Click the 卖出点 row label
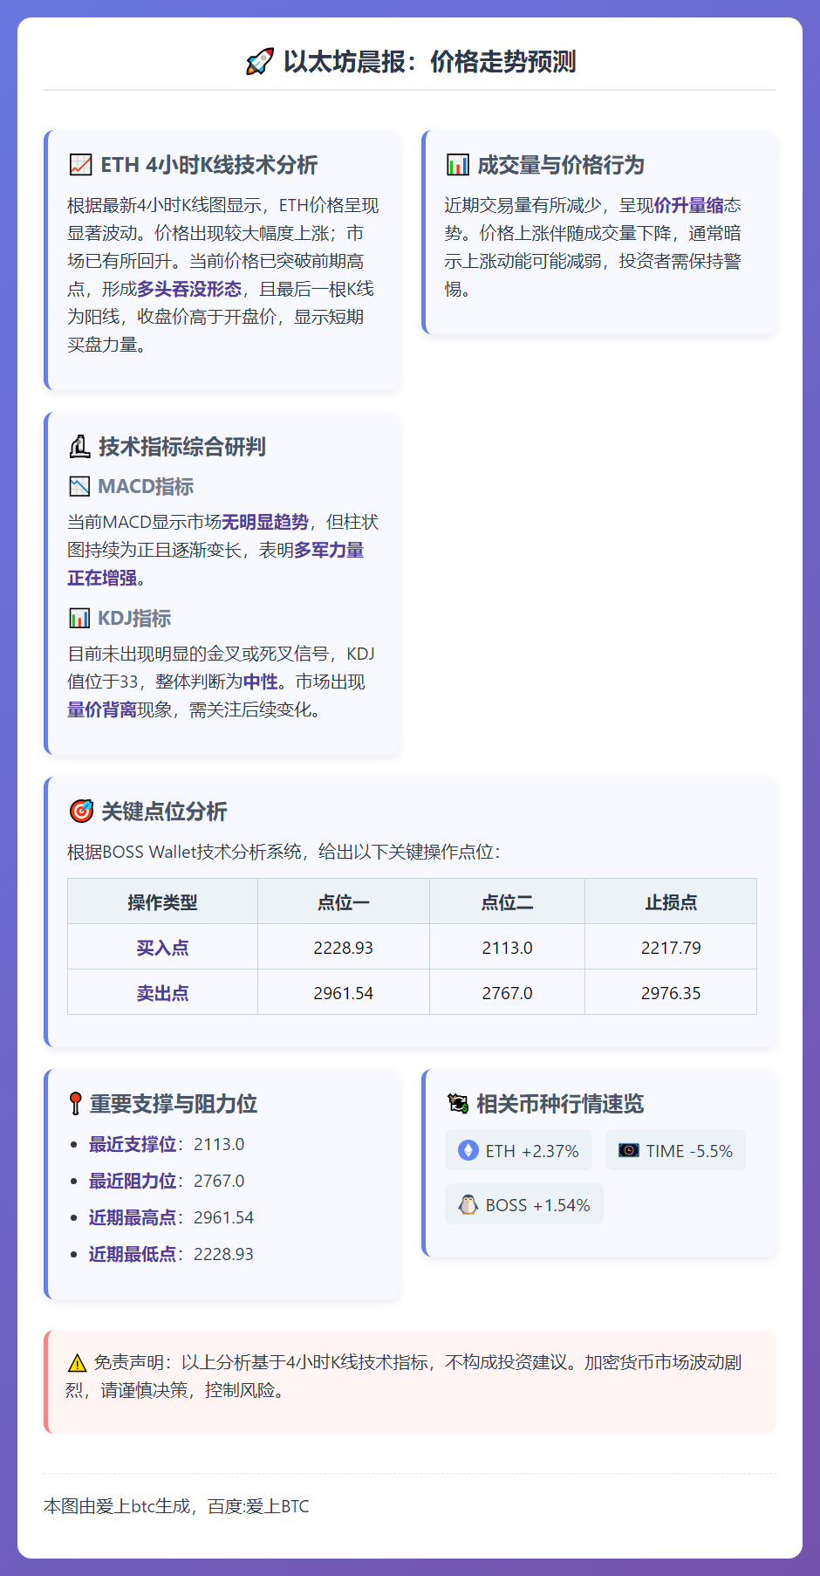820x1576 pixels. 162,993
